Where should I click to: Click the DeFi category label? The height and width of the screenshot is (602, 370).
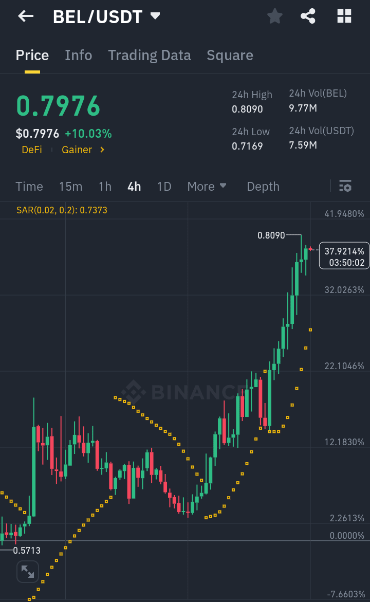point(31,150)
